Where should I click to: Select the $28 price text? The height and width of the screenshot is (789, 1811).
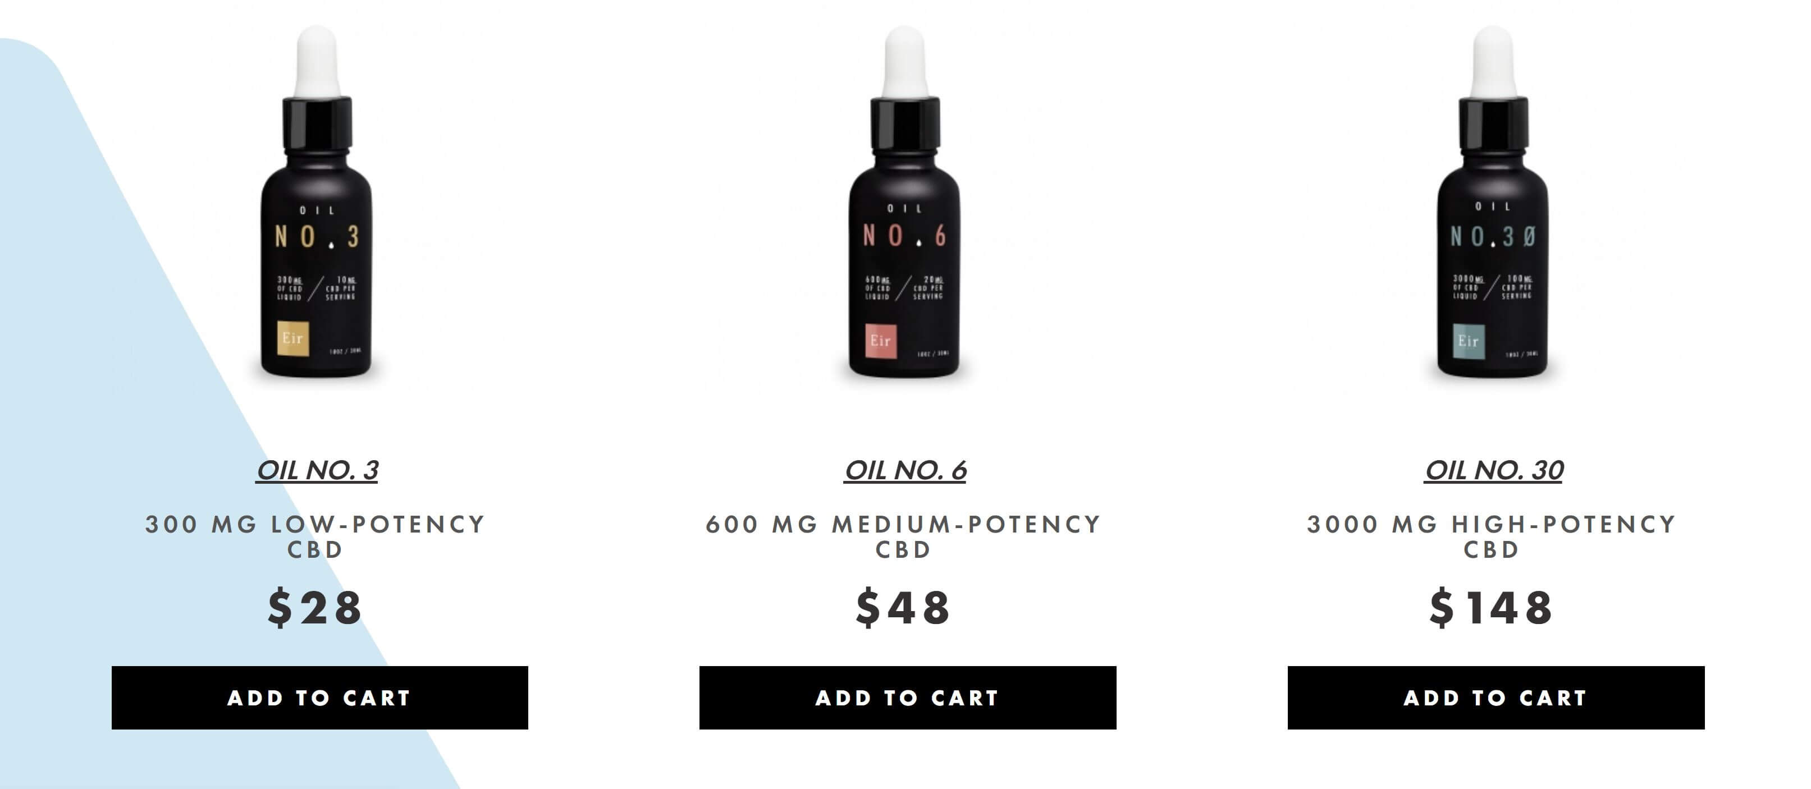tap(314, 608)
